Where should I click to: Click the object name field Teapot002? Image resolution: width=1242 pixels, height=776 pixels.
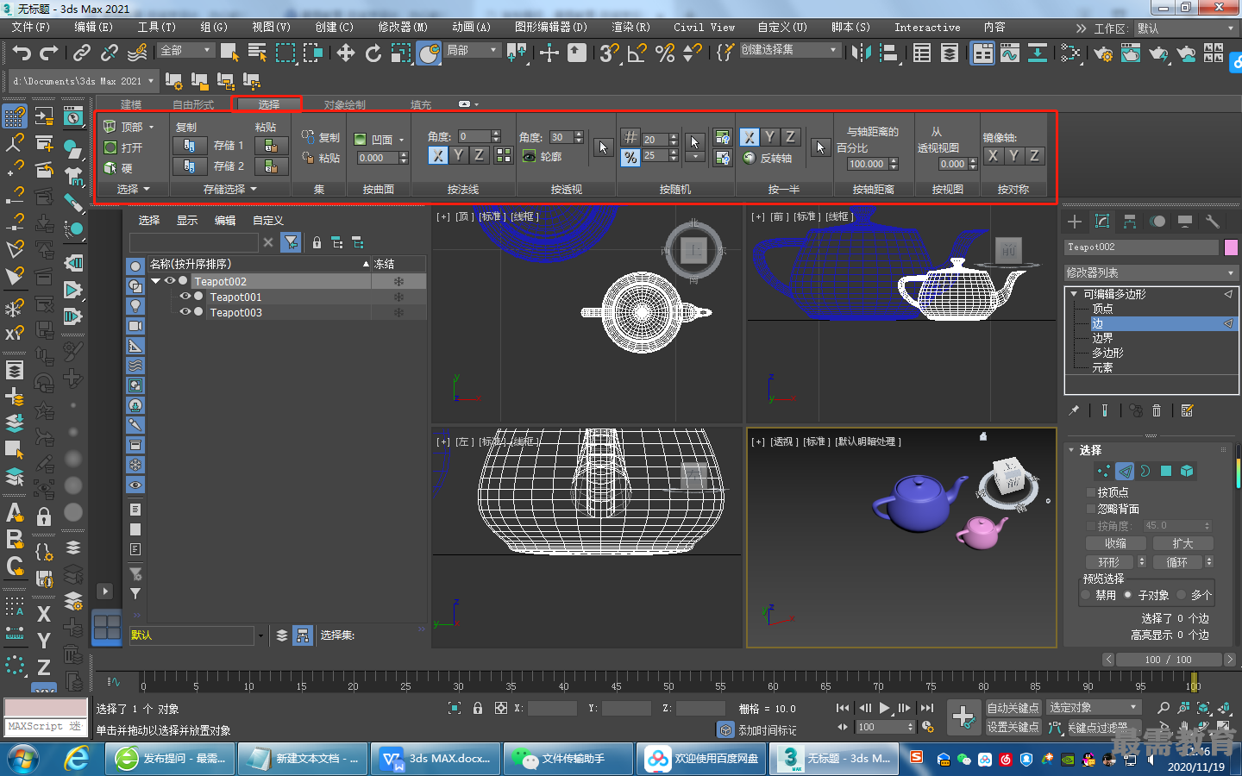click(1142, 247)
